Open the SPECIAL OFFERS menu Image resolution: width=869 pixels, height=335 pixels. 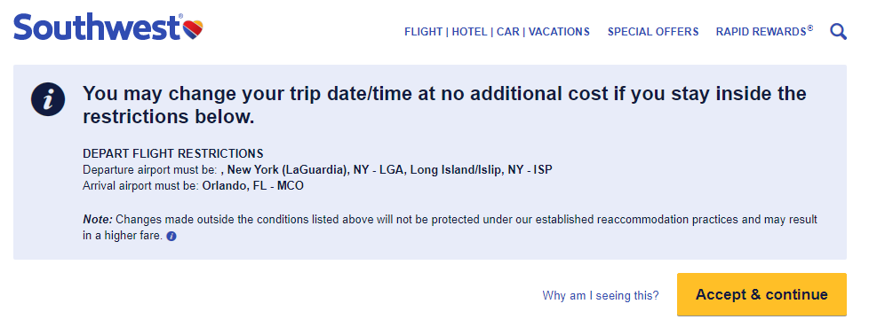[653, 32]
